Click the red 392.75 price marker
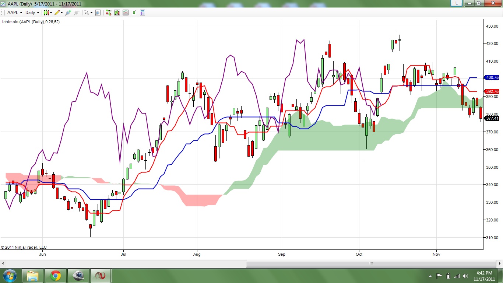503x283 pixels. (492, 91)
